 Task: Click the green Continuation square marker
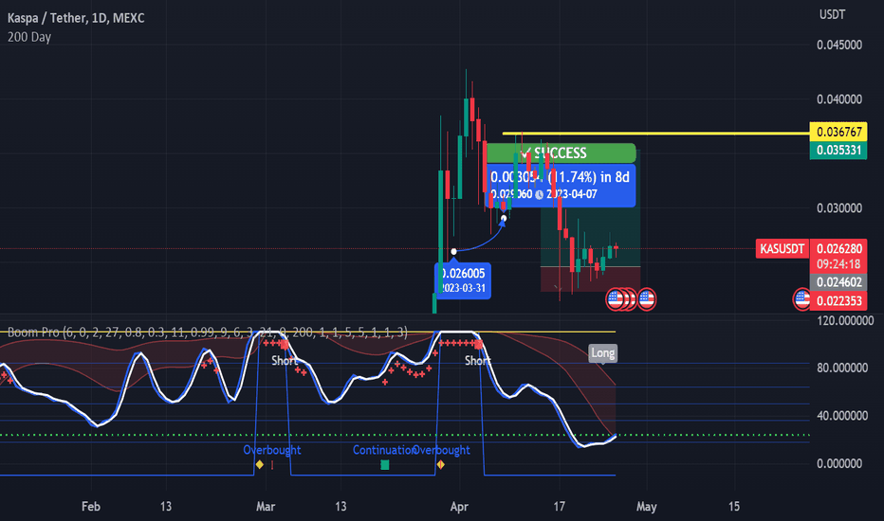(384, 465)
